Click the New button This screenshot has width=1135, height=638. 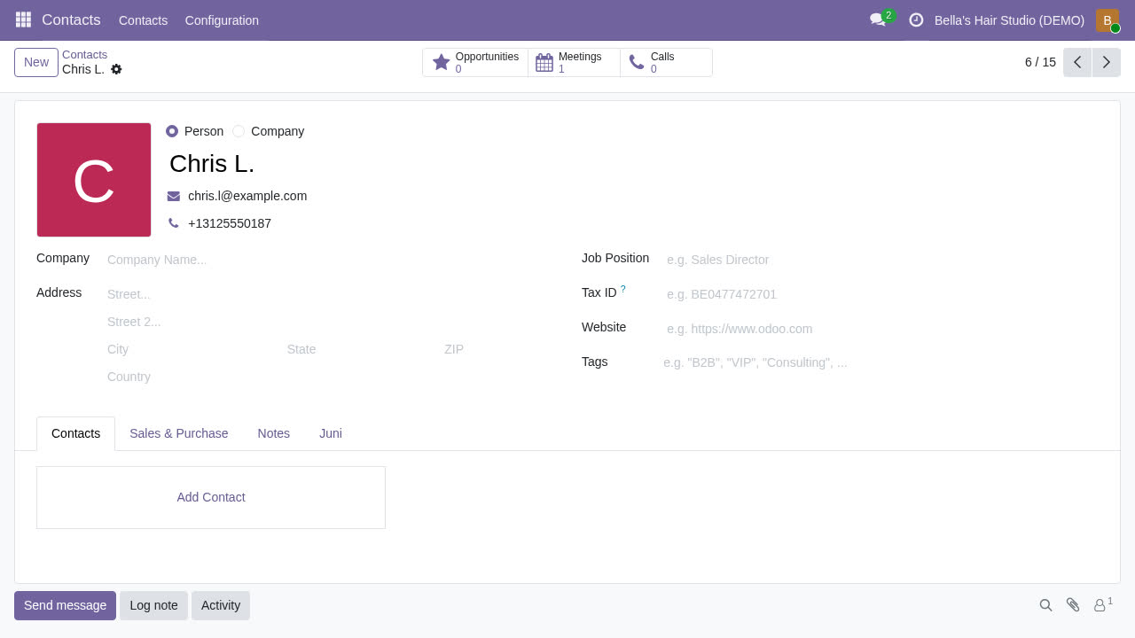(36, 62)
